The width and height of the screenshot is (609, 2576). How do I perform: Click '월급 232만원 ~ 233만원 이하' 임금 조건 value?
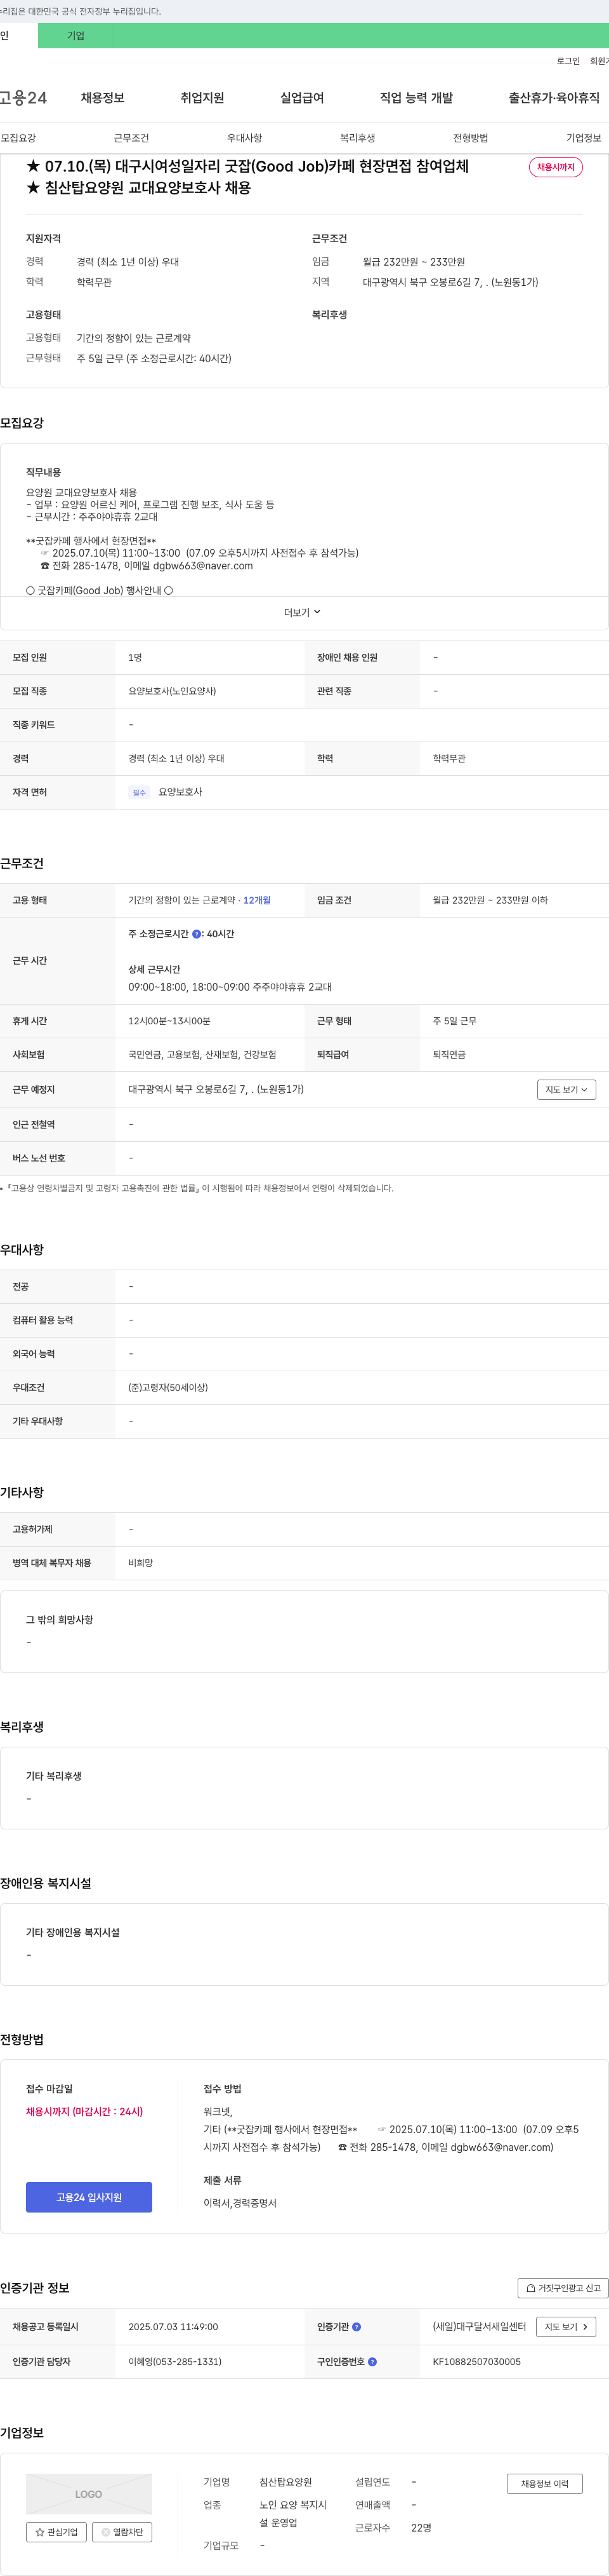point(490,900)
